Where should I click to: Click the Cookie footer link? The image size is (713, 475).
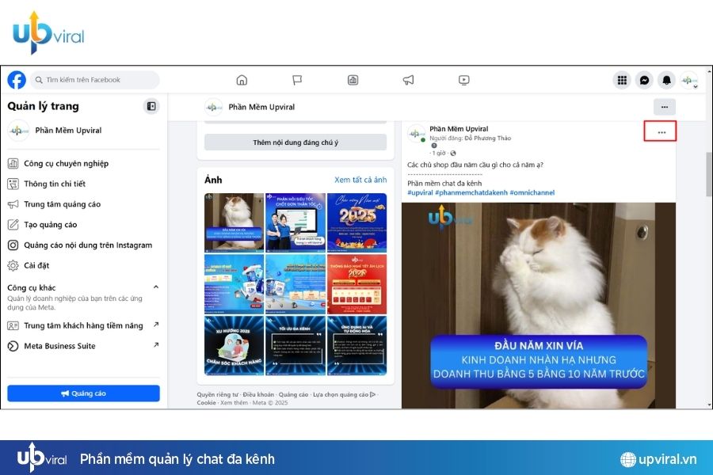tap(206, 403)
